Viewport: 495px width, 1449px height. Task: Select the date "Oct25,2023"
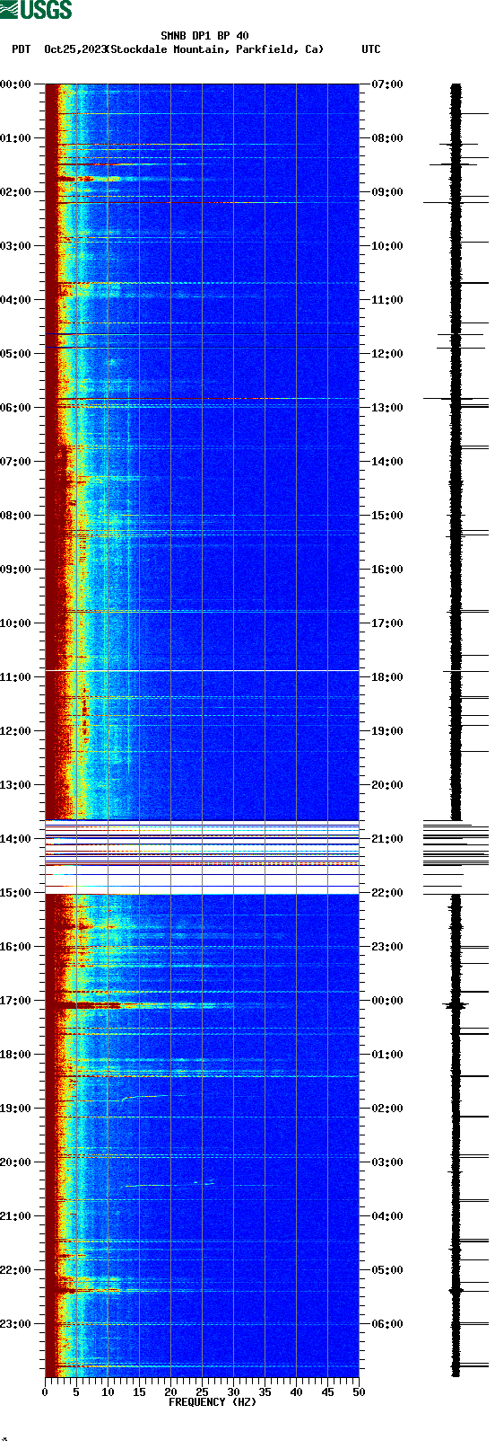(74, 49)
